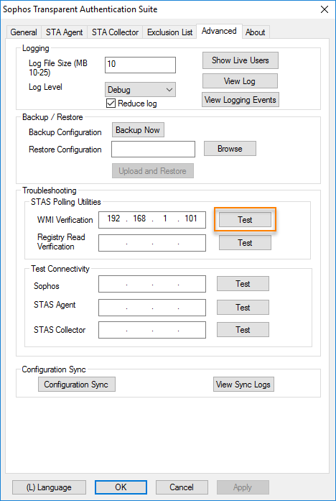The height and width of the screenshot is (501, 336).
Task: Run the Registry Read Verification Test
Action: (x=245, y=243)
